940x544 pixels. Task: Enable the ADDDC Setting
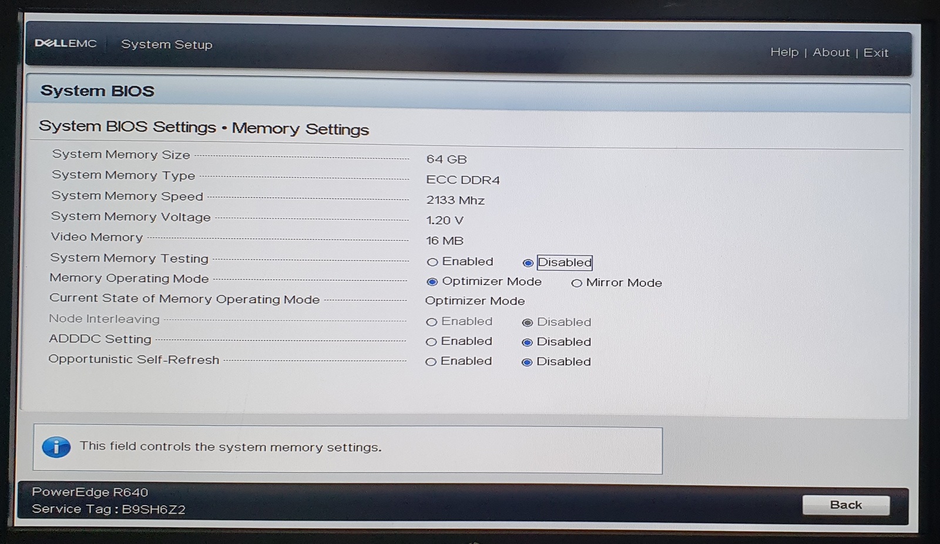click(432, 342)
